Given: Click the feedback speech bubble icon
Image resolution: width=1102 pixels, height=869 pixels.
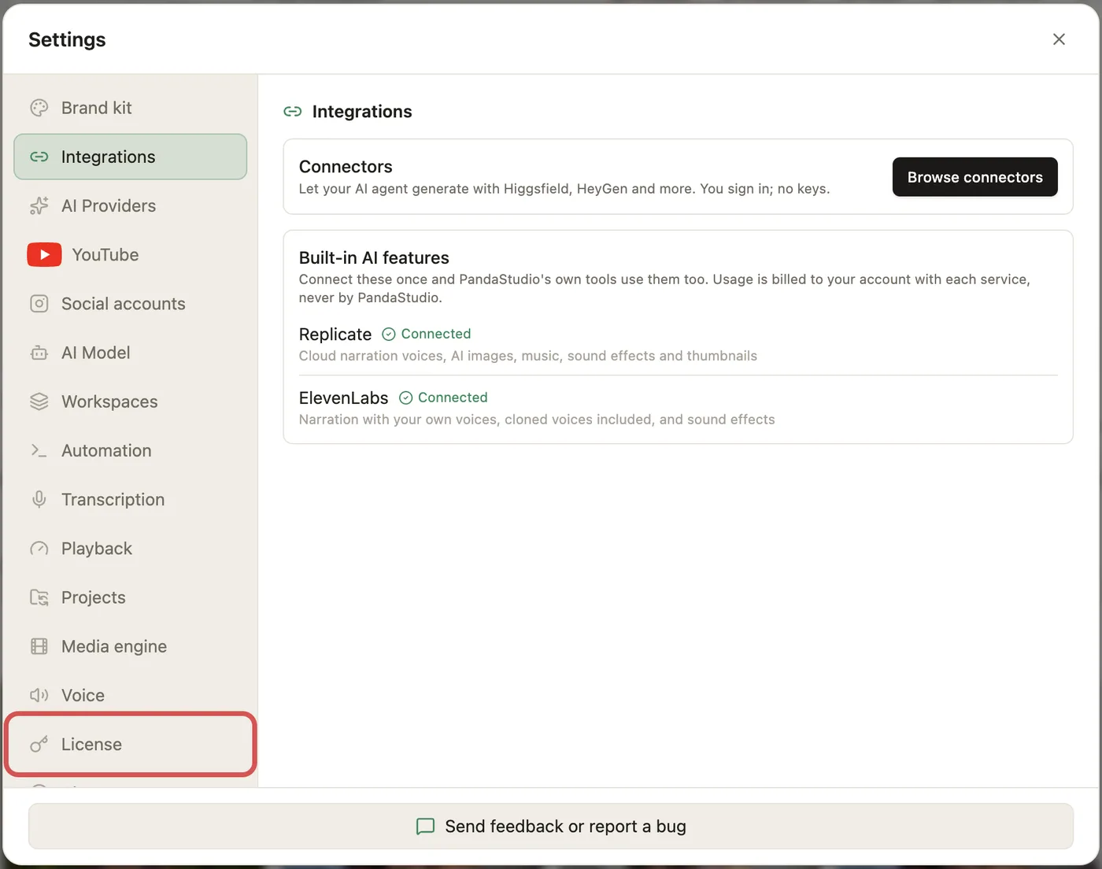Looking at the screenshot, I should point(425,826).
